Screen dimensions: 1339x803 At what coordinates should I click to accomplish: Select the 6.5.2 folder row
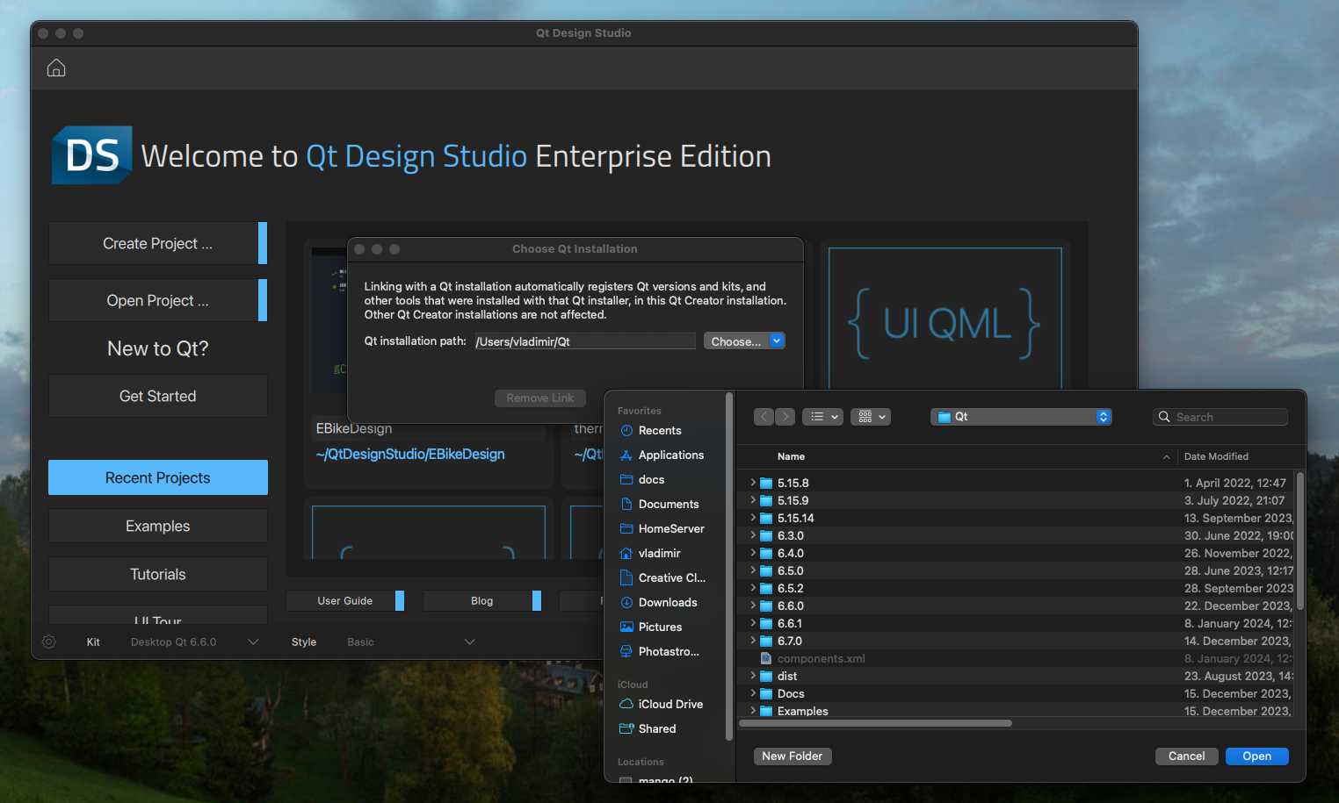1017,588
